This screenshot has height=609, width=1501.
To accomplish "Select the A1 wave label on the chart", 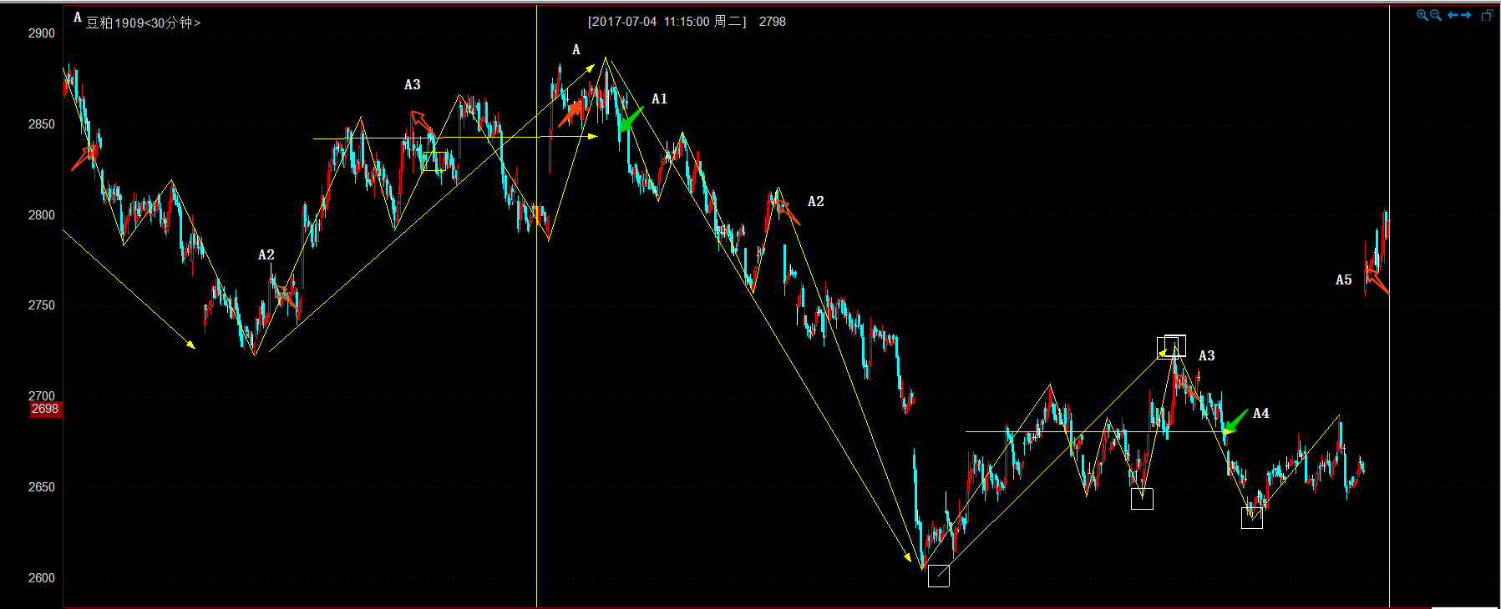I will [659, 98].
